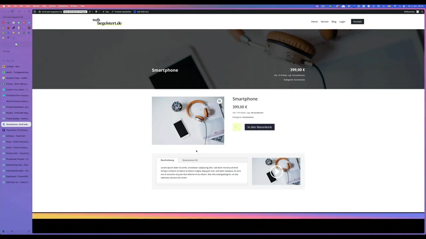Open the Extensions menu in the menu bar

coord(63,6)
